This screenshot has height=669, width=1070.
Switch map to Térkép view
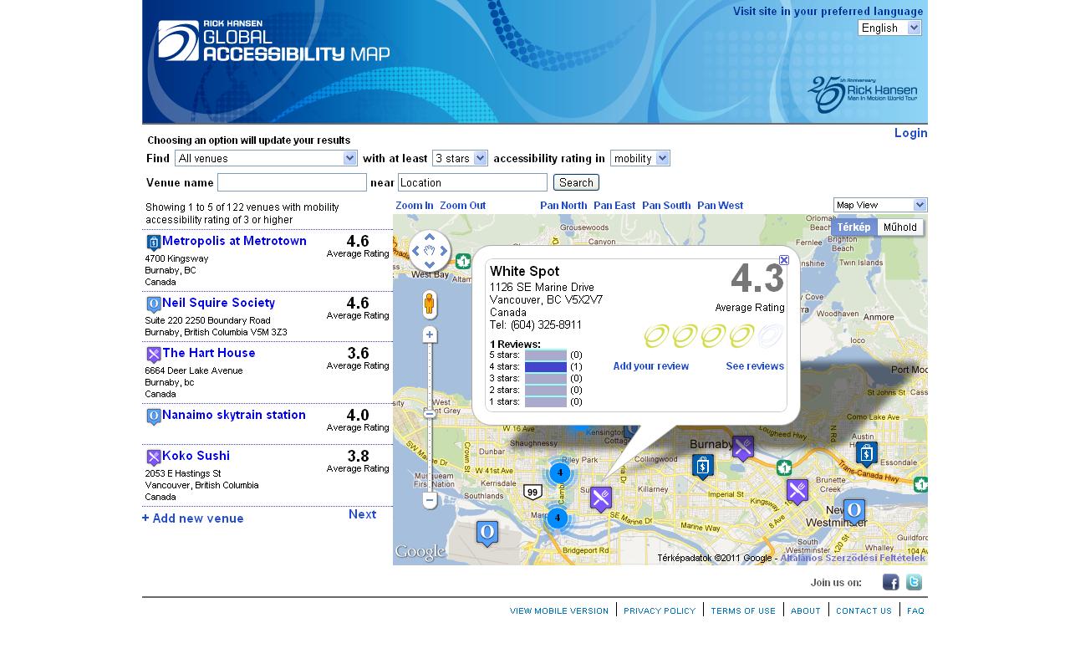click(x=854, y=227)
